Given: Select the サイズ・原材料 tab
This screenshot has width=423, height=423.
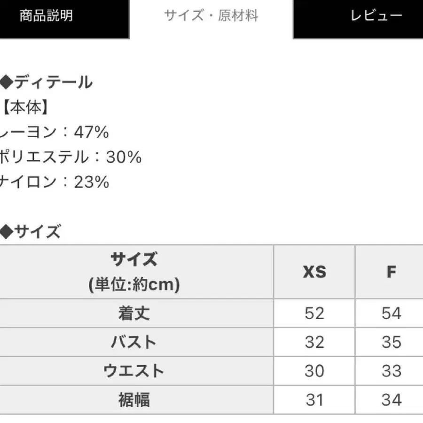Looking at the screenshot, I should (211, 16).
